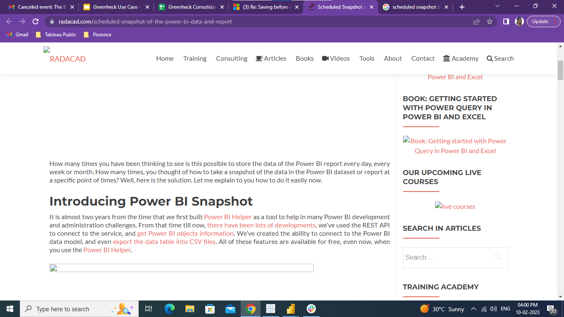Expand the tab search chevron dropdown
Screen dimensions: 564x317
pyautogui.click(x=497, y=6)
